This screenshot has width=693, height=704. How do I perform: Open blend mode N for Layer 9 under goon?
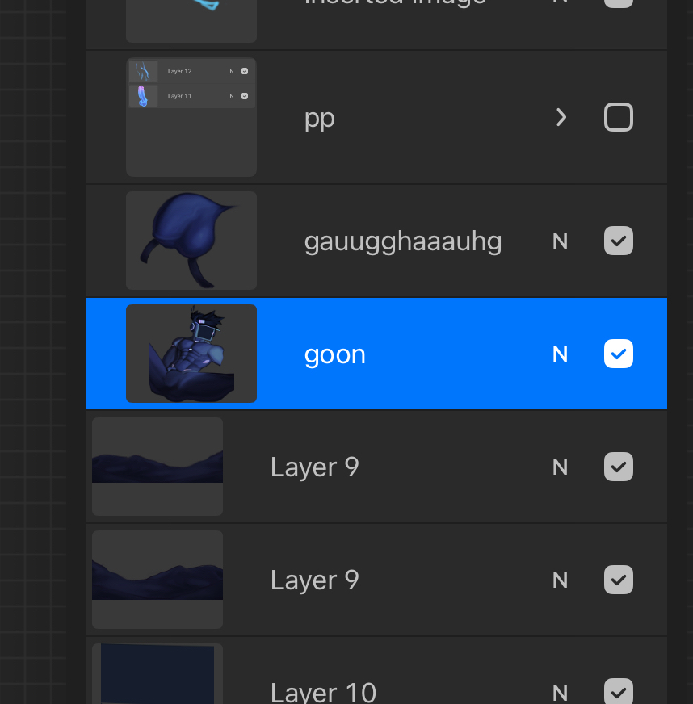[560, 467]
